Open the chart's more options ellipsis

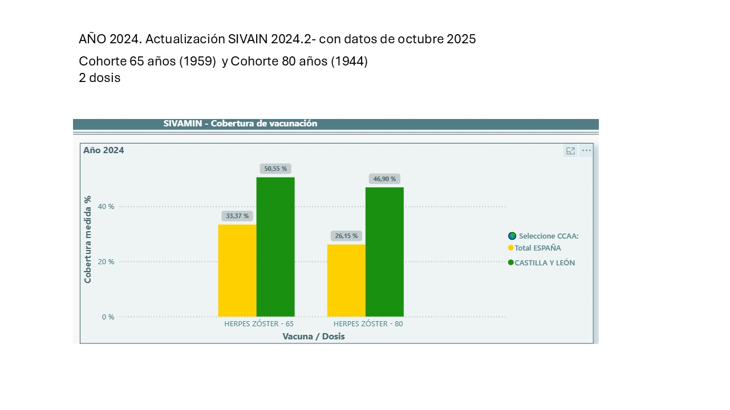586,151
